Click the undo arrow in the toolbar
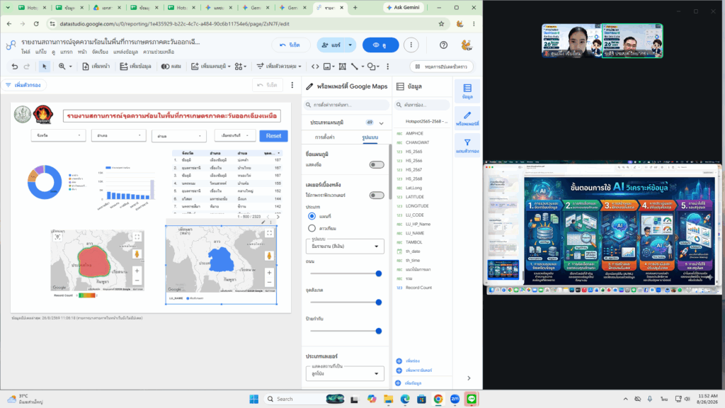The height and width of the screenshot is (408, 725). click(15, 67)
